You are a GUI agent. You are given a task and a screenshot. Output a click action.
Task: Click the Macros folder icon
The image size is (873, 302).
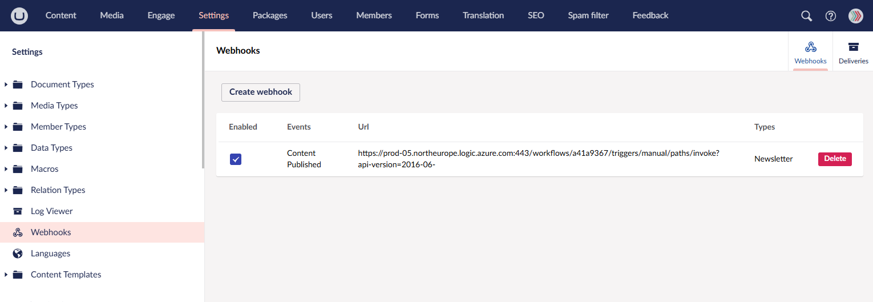pos(18,169)
